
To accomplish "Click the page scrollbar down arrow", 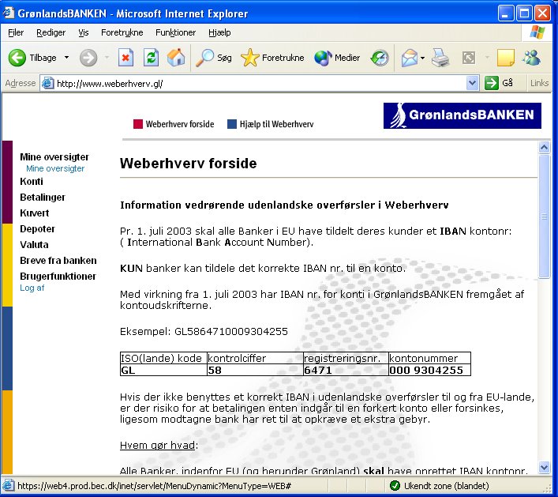I will click(x=544, y=467).
